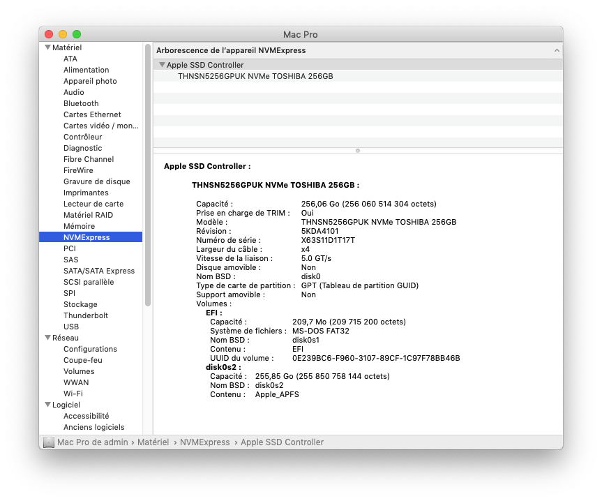Click NVMExpress in the path bar
This screenshot has height=501, width=602.
click(x=204, y=442)
